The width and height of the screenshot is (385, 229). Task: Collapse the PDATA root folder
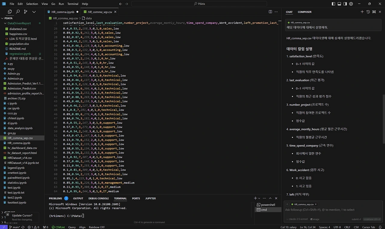point(22,18)
